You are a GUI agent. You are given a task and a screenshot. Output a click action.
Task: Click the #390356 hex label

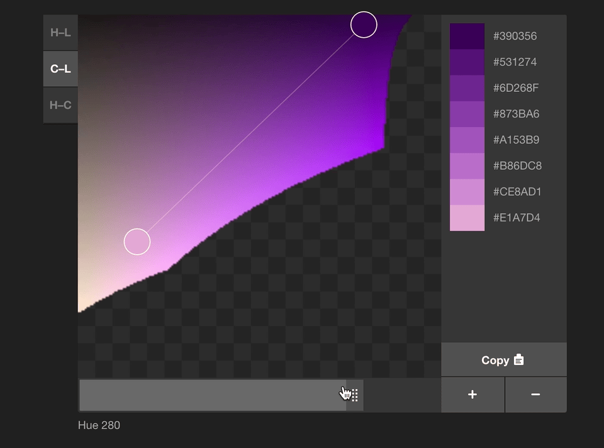(515, 36)
